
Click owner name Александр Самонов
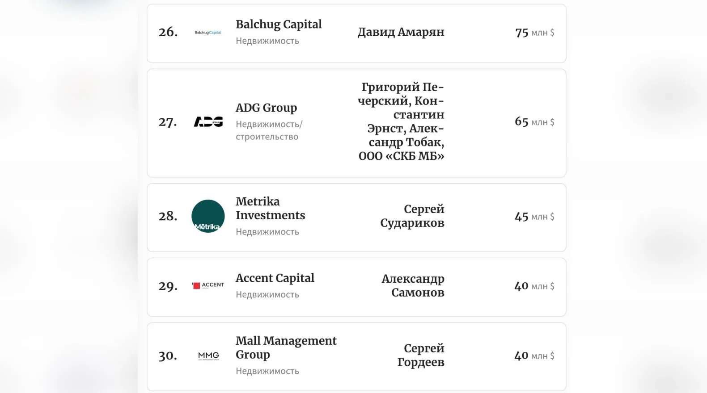pyautogui.click(x=413, y=285)
